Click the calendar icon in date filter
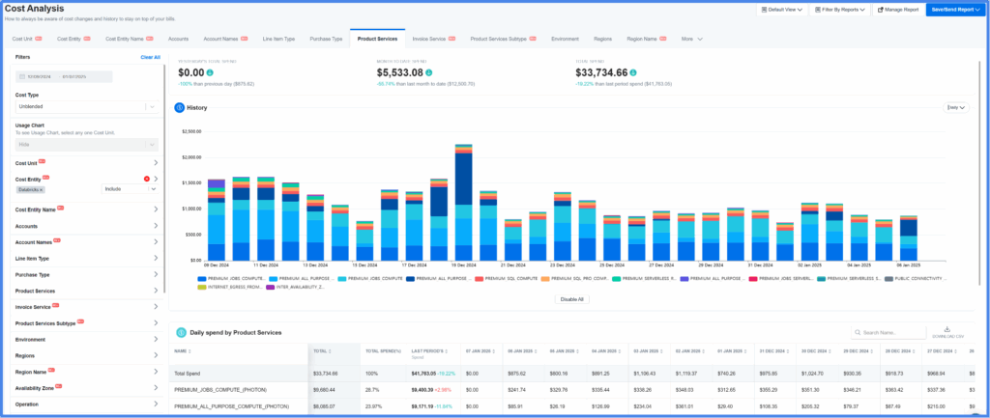Viewport: 990px width, 418px height. 22,76
